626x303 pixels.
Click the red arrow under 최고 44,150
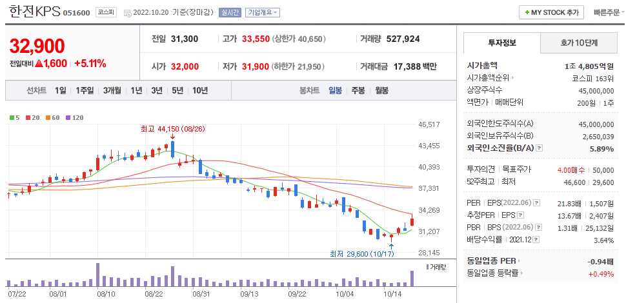tap(172, 137)
